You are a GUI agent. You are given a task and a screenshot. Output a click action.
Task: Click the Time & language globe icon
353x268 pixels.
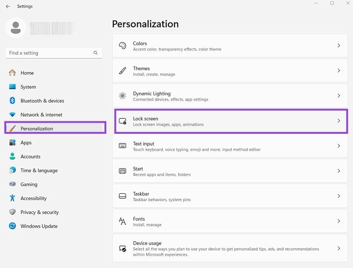click(x=12, y=170)
